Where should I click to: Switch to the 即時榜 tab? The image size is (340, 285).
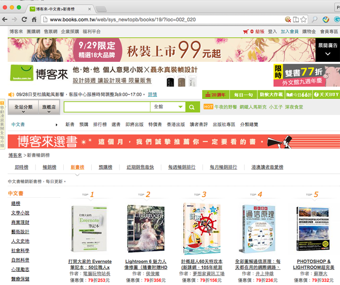click(21, 167)
